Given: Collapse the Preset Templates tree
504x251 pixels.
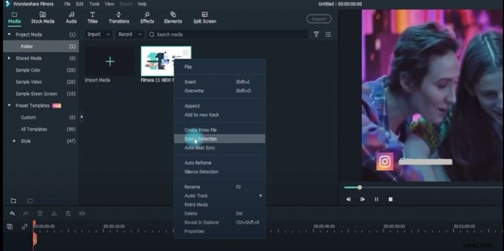Looking at the screenshot, I should tap(9, 105).
